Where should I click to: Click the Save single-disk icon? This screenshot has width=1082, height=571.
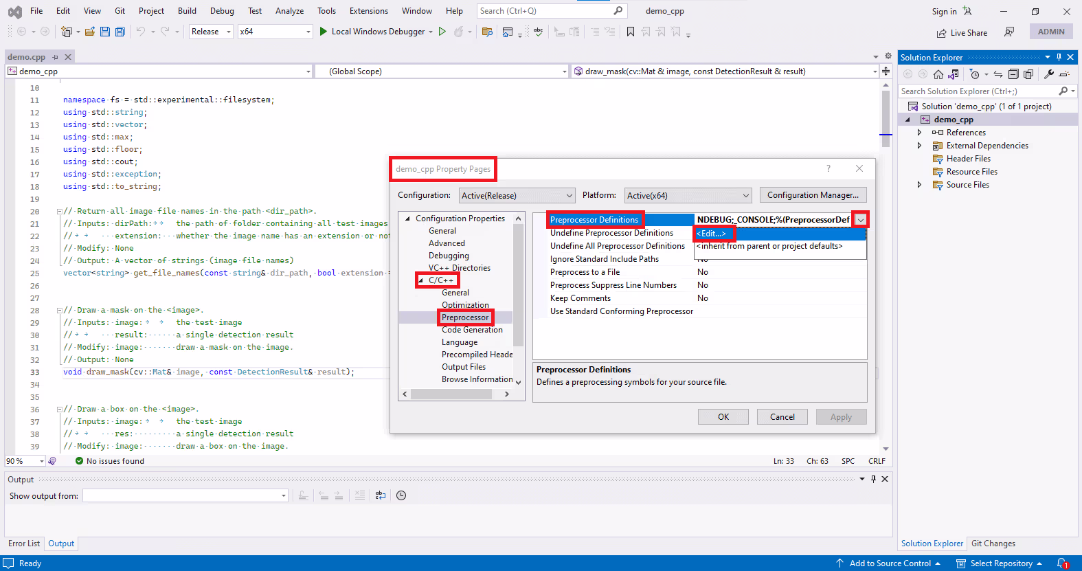105,32
